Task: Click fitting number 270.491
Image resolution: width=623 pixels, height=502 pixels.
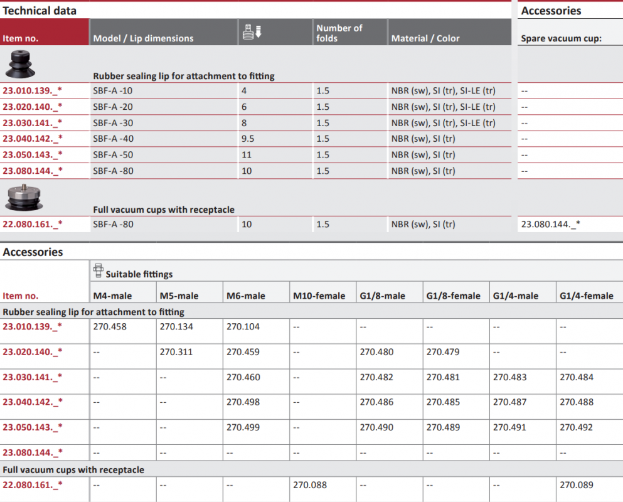Action: tap(510, 428)
